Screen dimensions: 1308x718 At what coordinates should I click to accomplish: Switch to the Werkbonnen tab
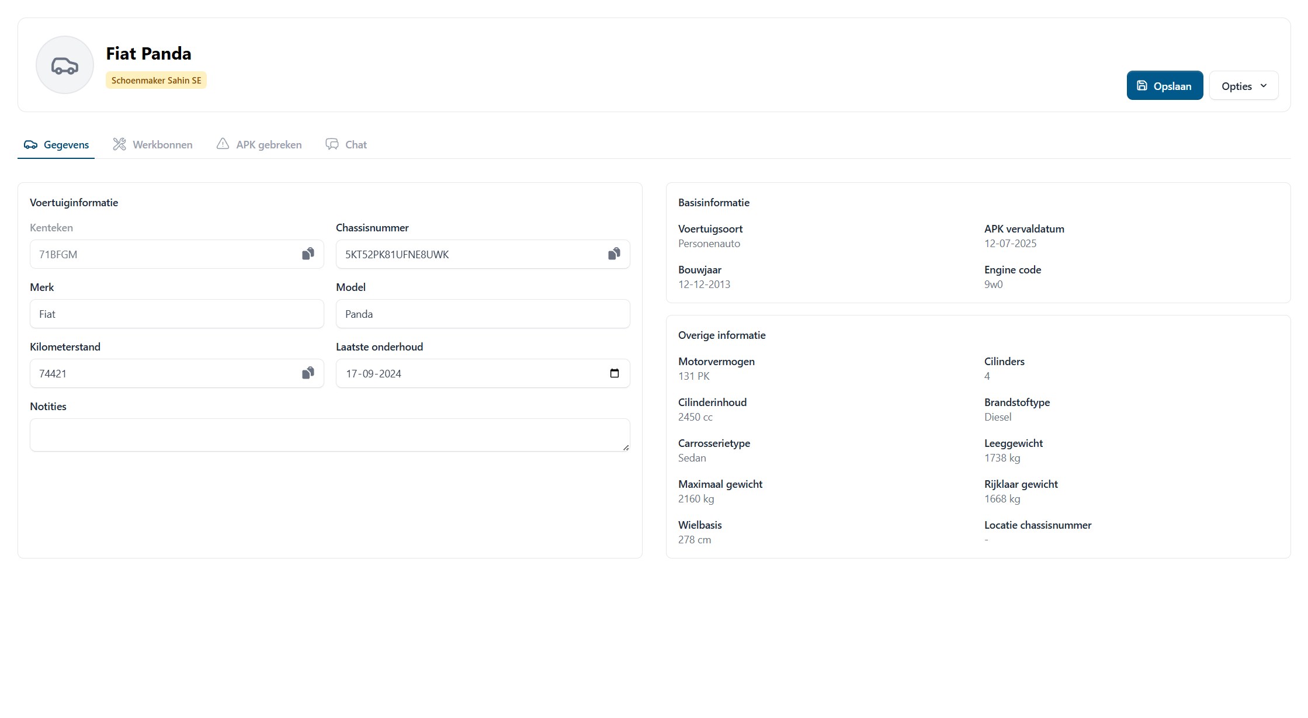pos(152,144)
